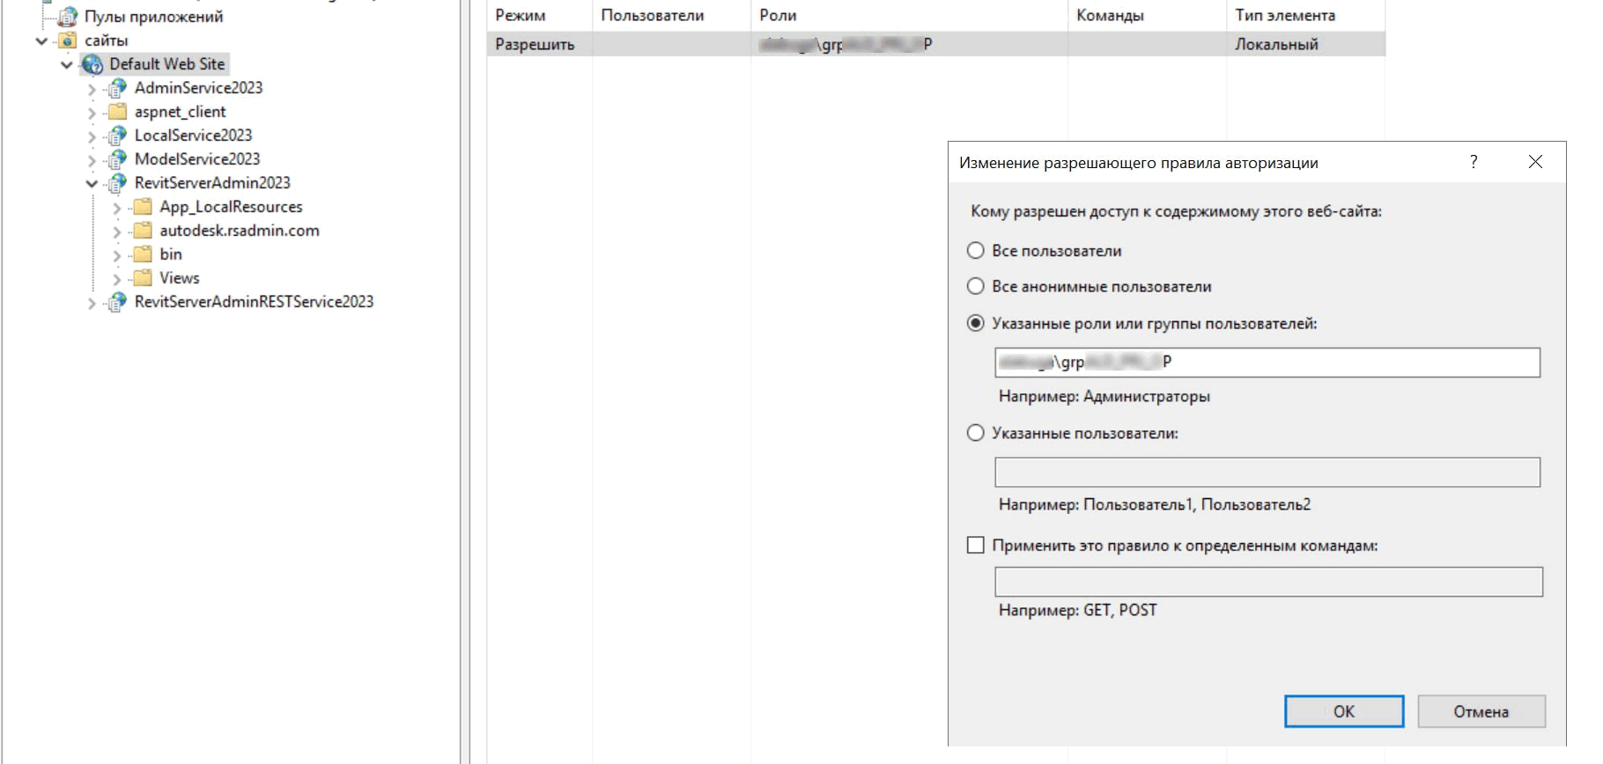Viewport: 1603px width, 764px height.
Task: Click the ModelService2023 application icon
Action: coord(117,159)
